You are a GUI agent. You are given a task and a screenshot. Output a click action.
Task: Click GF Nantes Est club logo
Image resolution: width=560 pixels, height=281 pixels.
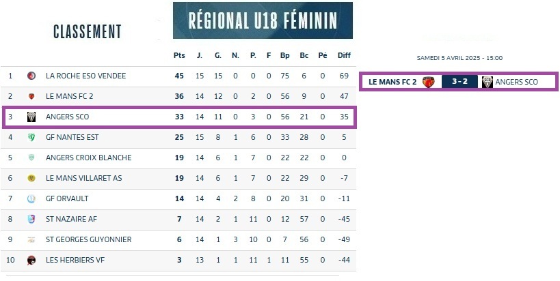point(31,137)
